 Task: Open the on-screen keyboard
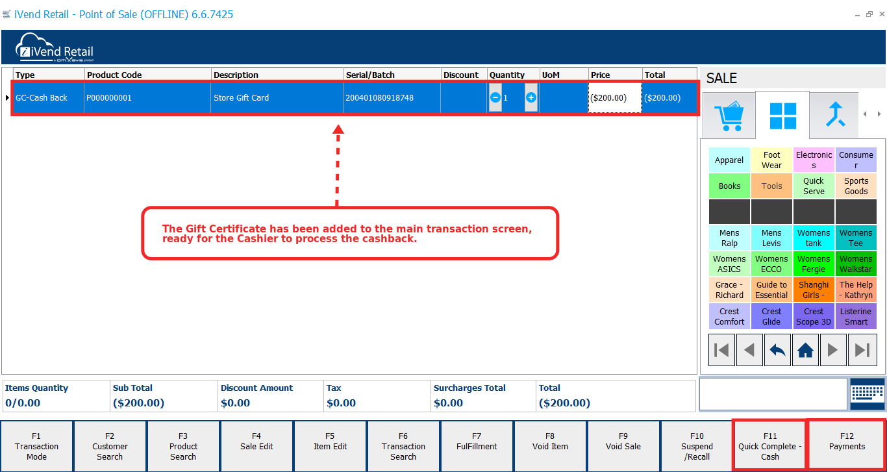[867, 394]
